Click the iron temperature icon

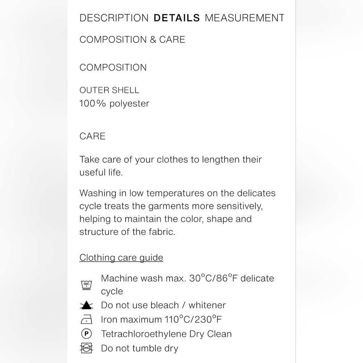click(x=86, y=319)
